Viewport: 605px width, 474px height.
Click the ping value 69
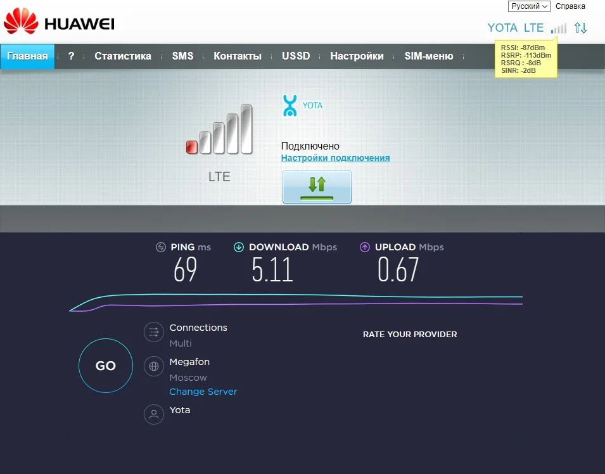tap(185, 269)
